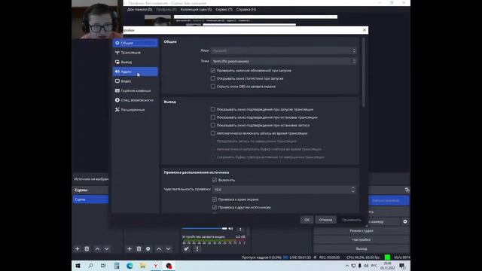Toggle confirmation dialog when stopping stream
Screen dimensions: 482x271
coord(213,117)
